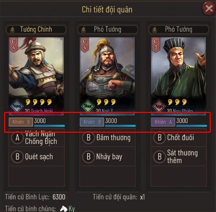The image size is (216, 212).
Task: Select the Khiên S troop tag
Action: click(21, 122)
